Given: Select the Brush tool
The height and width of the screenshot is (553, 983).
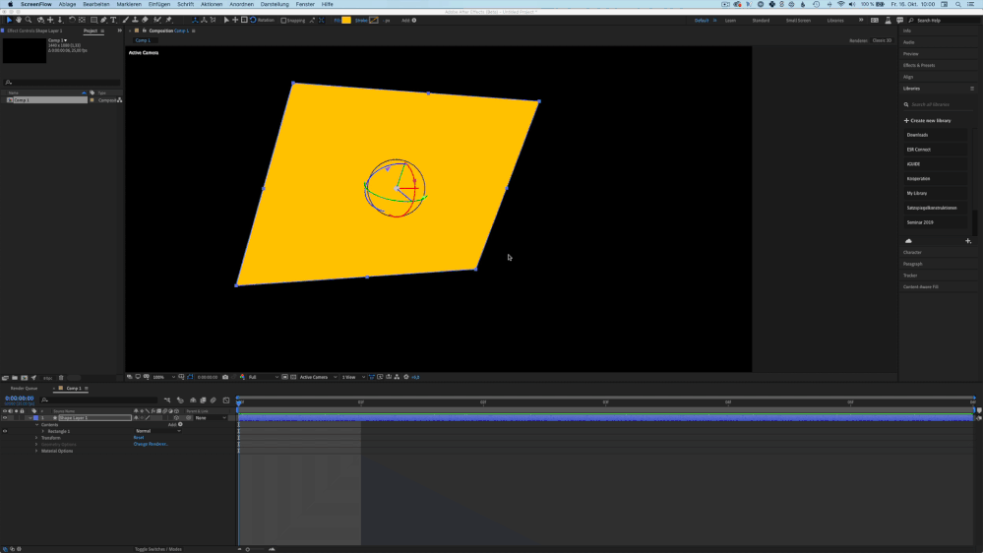Looking at the screenshot, I should coord(125,20).
